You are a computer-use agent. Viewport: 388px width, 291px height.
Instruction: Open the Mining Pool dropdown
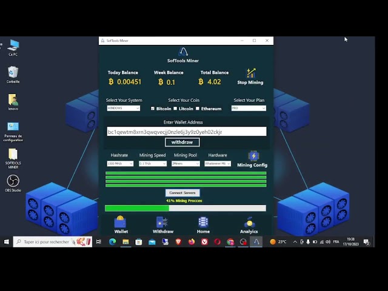186,164
